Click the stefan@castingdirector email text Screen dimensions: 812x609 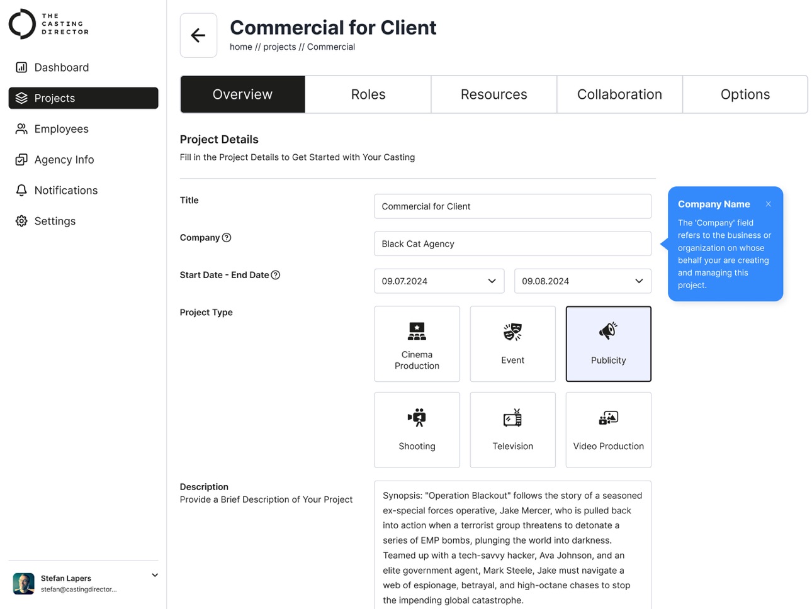(x=79, y=589)
